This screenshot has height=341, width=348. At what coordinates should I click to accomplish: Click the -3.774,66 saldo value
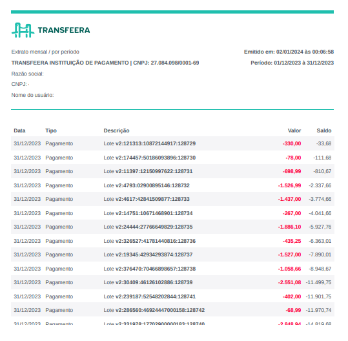tap(320, 199)
